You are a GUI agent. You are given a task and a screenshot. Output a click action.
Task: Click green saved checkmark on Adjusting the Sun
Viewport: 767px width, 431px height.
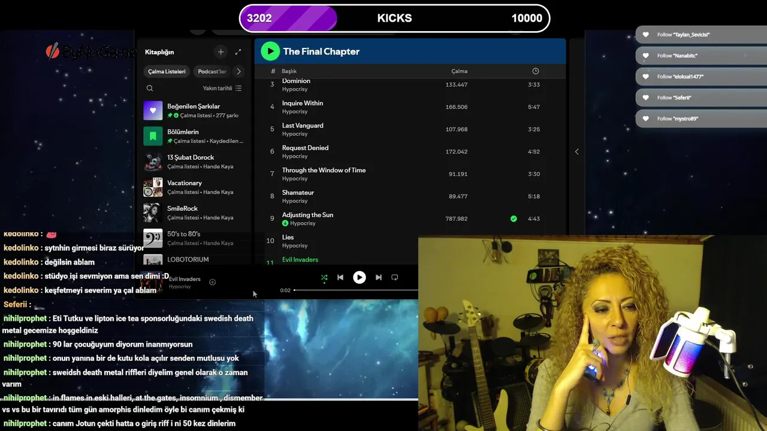[514, 218]
